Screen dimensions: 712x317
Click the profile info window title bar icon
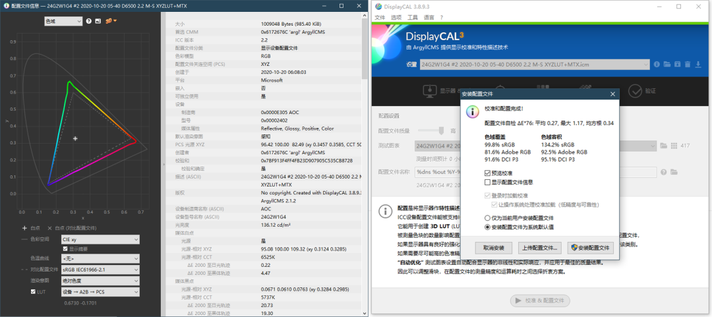click(5, 7)
